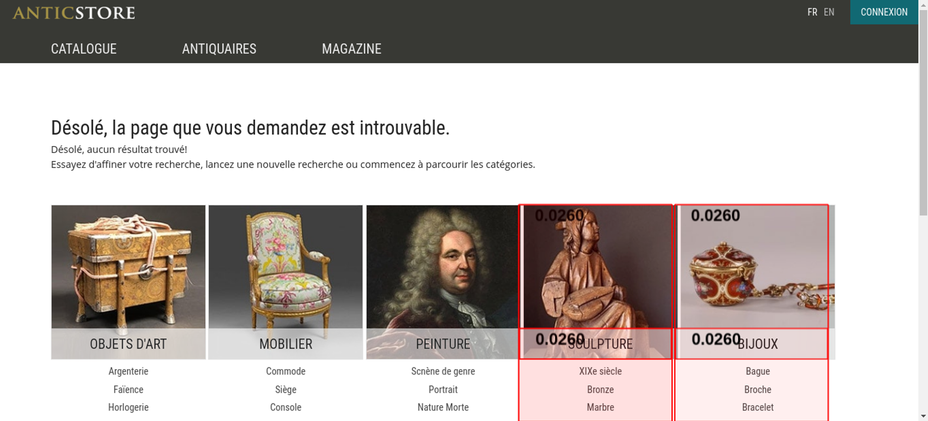Open the Catalogue menu
The image size is (928, 421).
[84, 49]
